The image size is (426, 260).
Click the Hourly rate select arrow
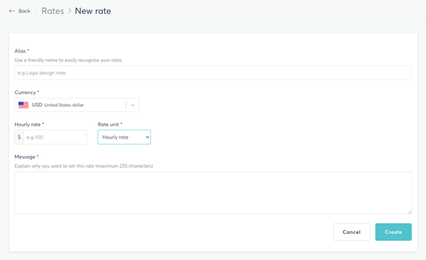pos(147,137)
